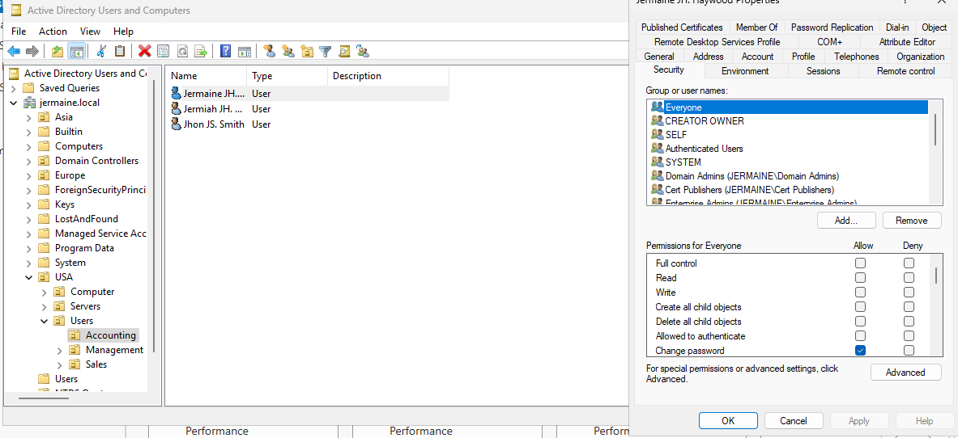Viewport: 958px width, 438px height.
Task: Expand the Europe OU in tree
Action: click(28, 175)
